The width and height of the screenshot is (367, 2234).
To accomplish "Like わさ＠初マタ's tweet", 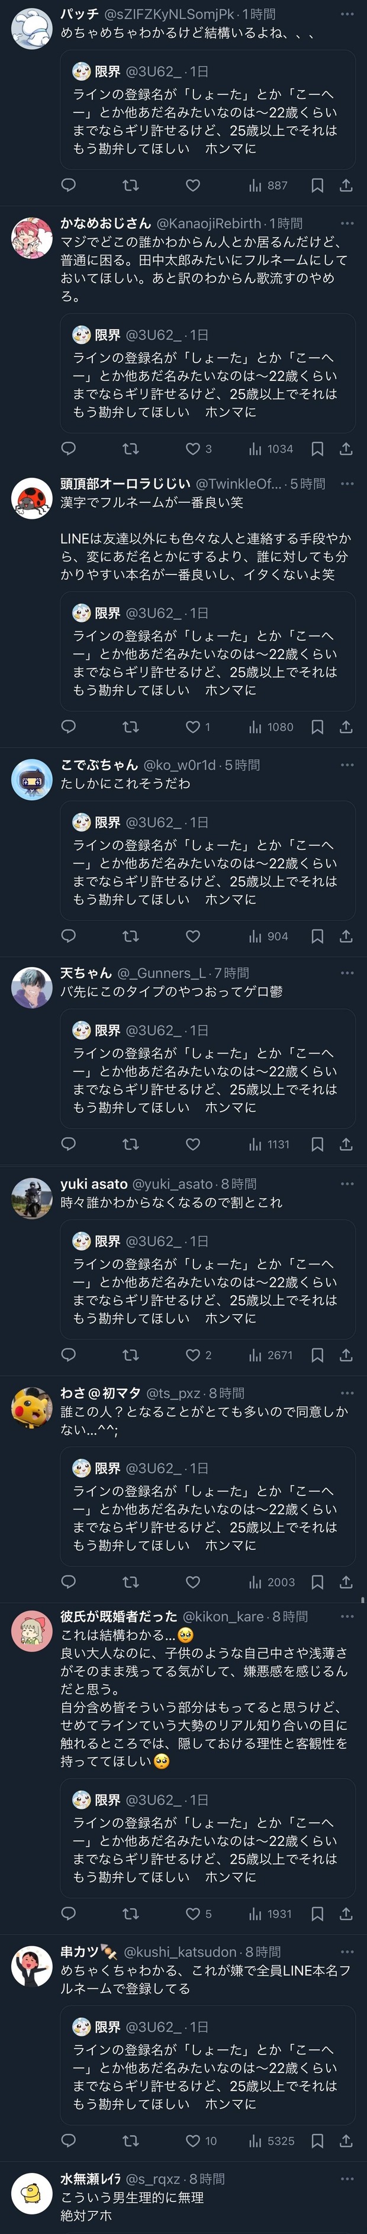I will (x=194, y=1582).
